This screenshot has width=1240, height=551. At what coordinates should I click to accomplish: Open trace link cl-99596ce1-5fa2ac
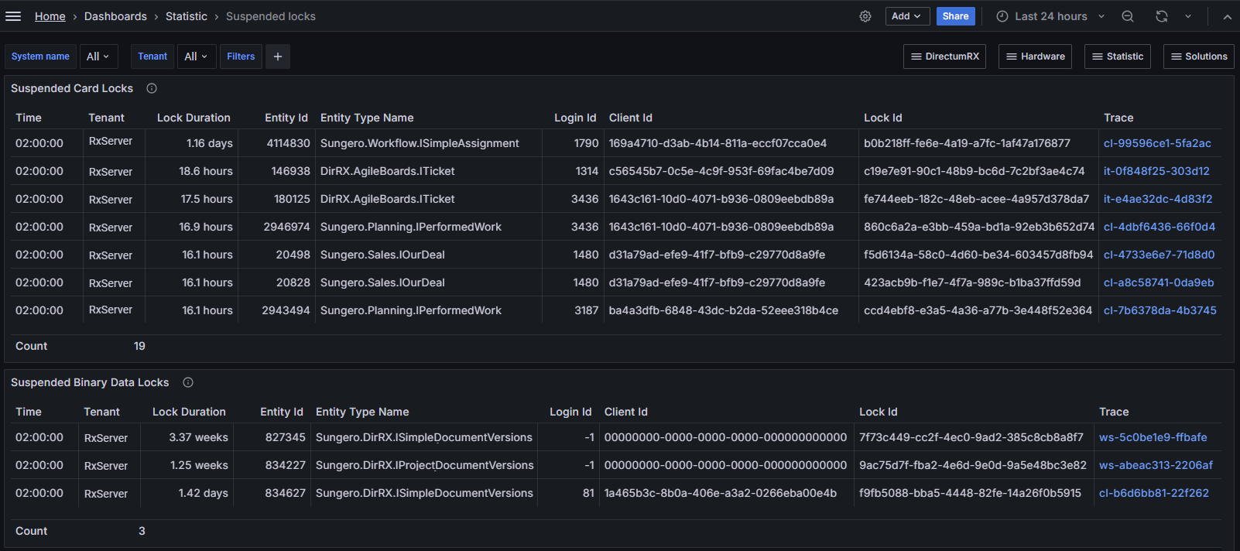coord(1157,143)
